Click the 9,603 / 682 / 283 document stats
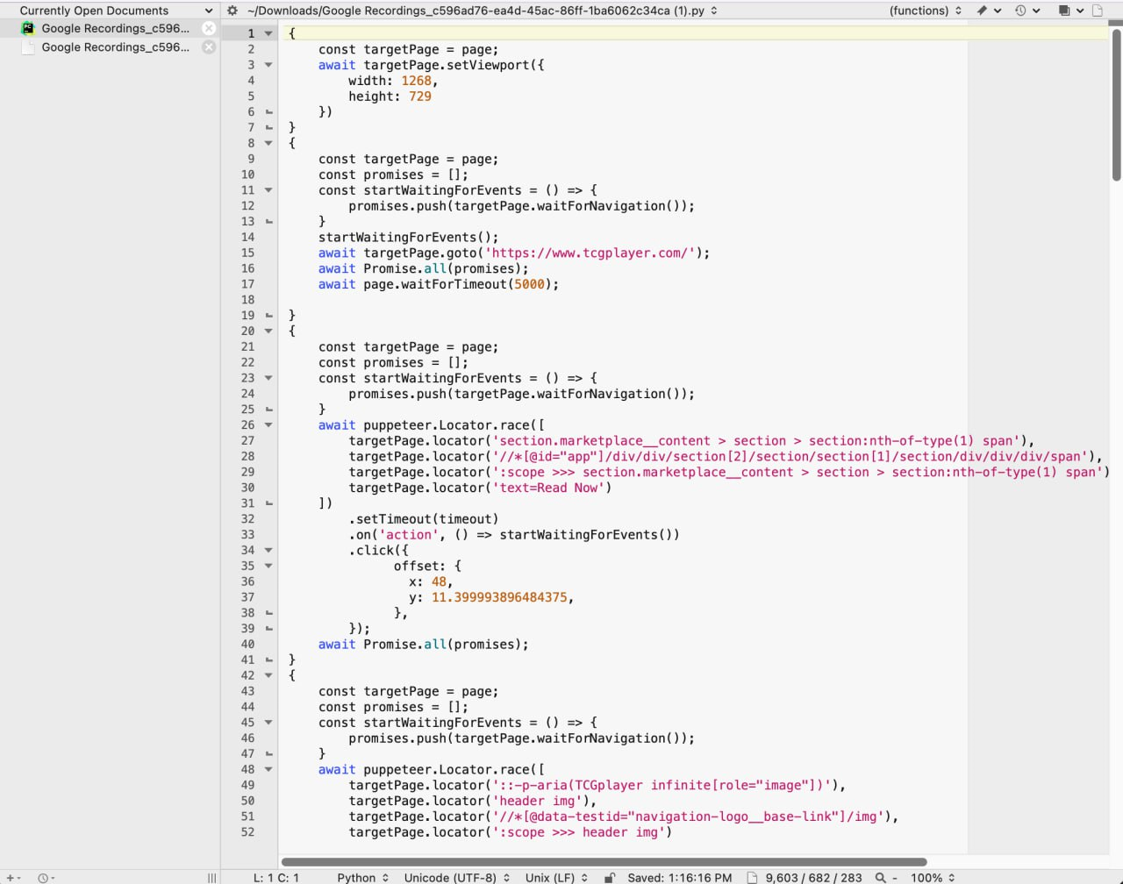1123x884 pixels. tap(813, 877)
